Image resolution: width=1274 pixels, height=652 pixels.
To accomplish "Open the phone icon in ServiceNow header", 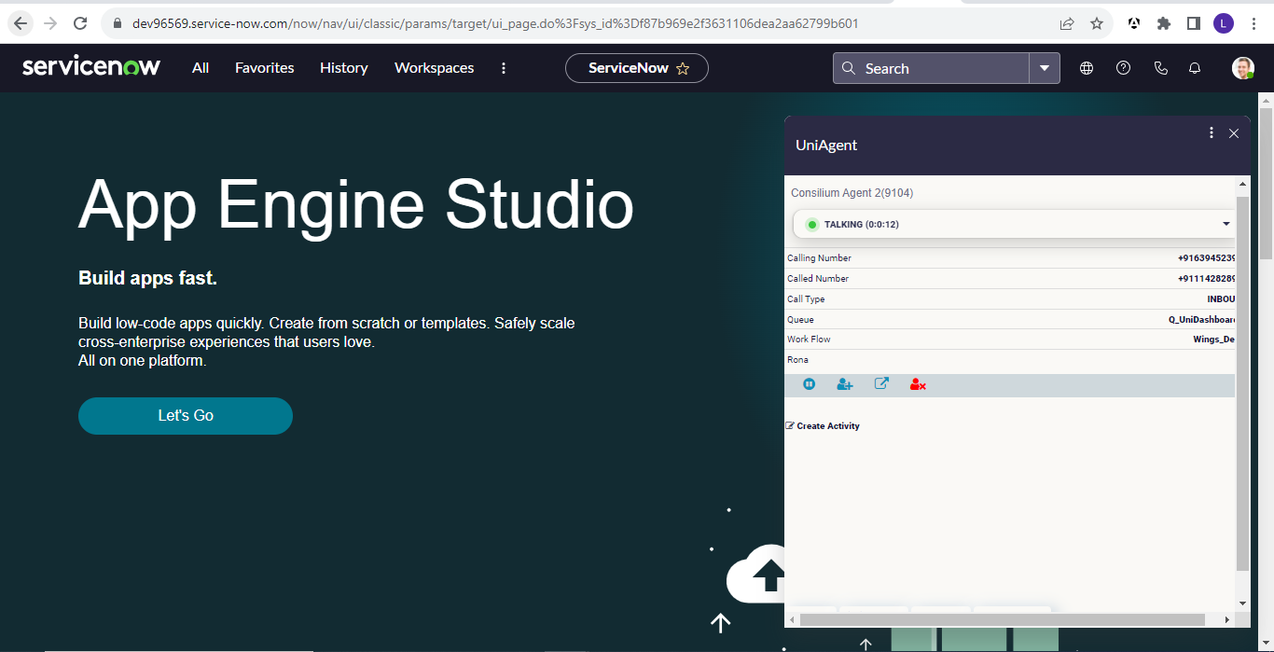I will [1160, 68].
